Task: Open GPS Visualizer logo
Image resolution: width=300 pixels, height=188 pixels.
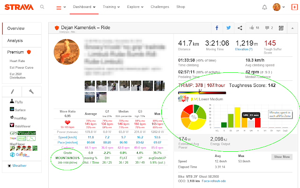Action: click(23, 133)
